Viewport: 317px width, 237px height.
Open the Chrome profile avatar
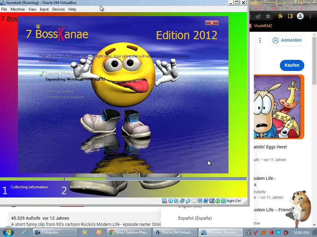300,16
